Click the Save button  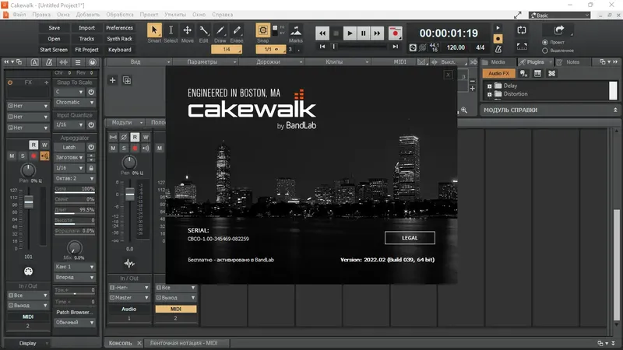(54, 28)
